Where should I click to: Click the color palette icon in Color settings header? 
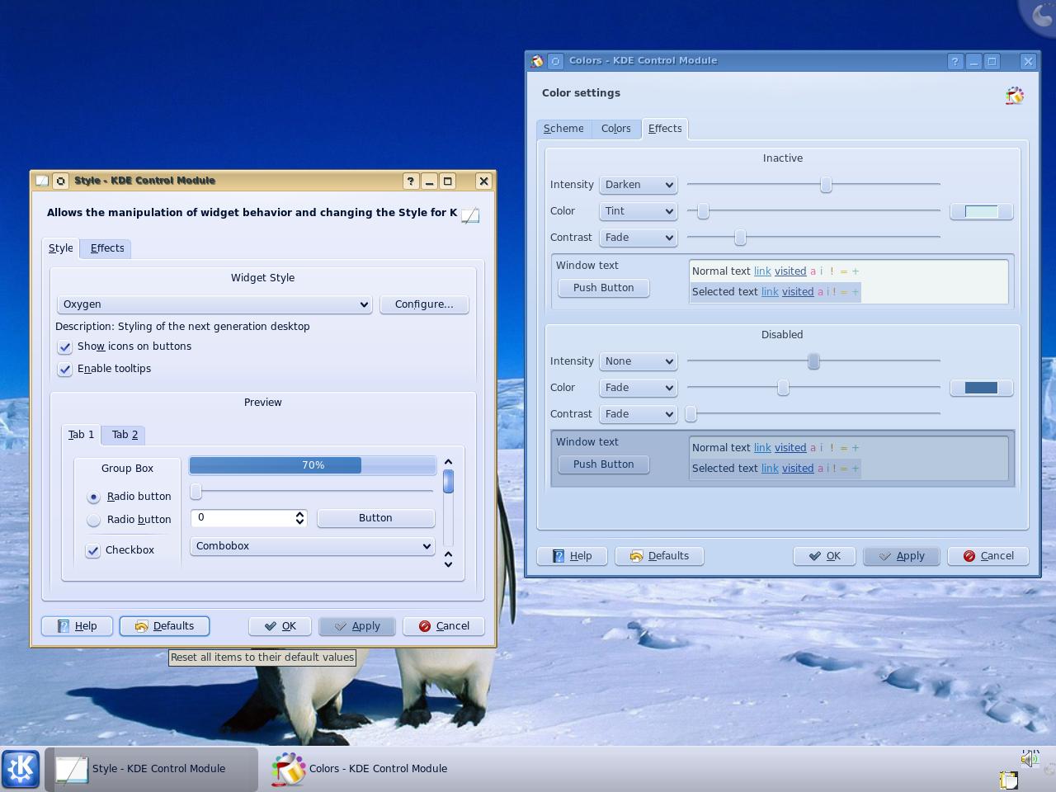pos(1014,96)
